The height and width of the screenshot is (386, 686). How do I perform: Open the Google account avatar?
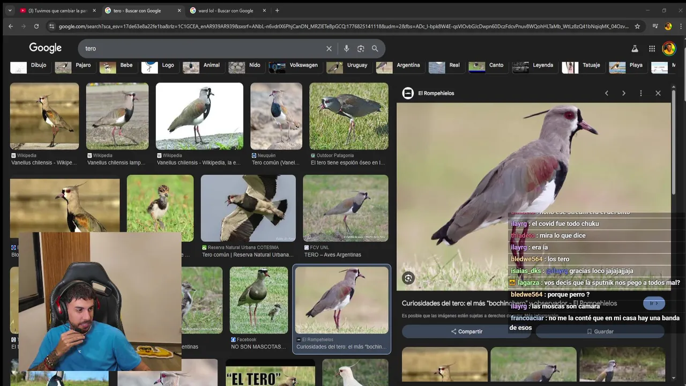click(669, 48)
